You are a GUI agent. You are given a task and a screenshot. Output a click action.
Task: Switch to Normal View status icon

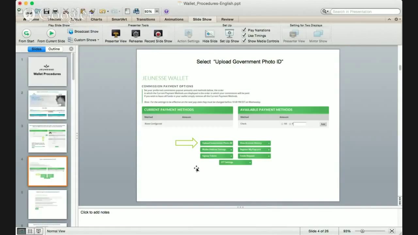pyautogui.click(x=21, y=231)
